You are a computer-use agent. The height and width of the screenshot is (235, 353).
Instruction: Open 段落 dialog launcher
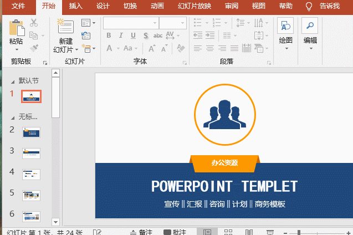[269, 63]
